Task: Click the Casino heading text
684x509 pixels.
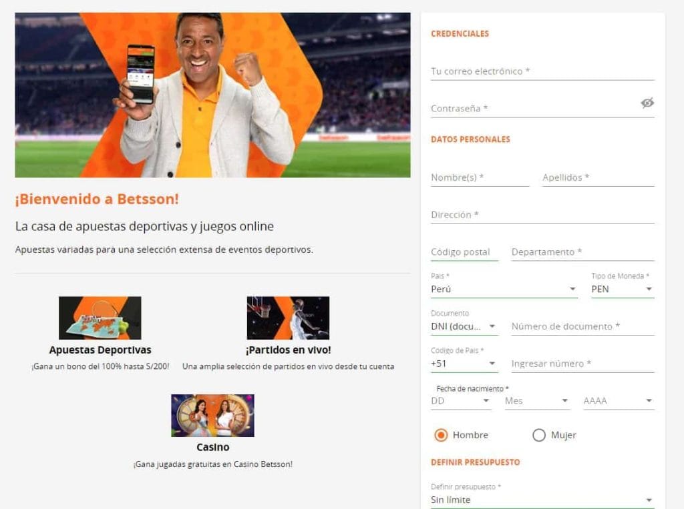Action: click(212, 447)
